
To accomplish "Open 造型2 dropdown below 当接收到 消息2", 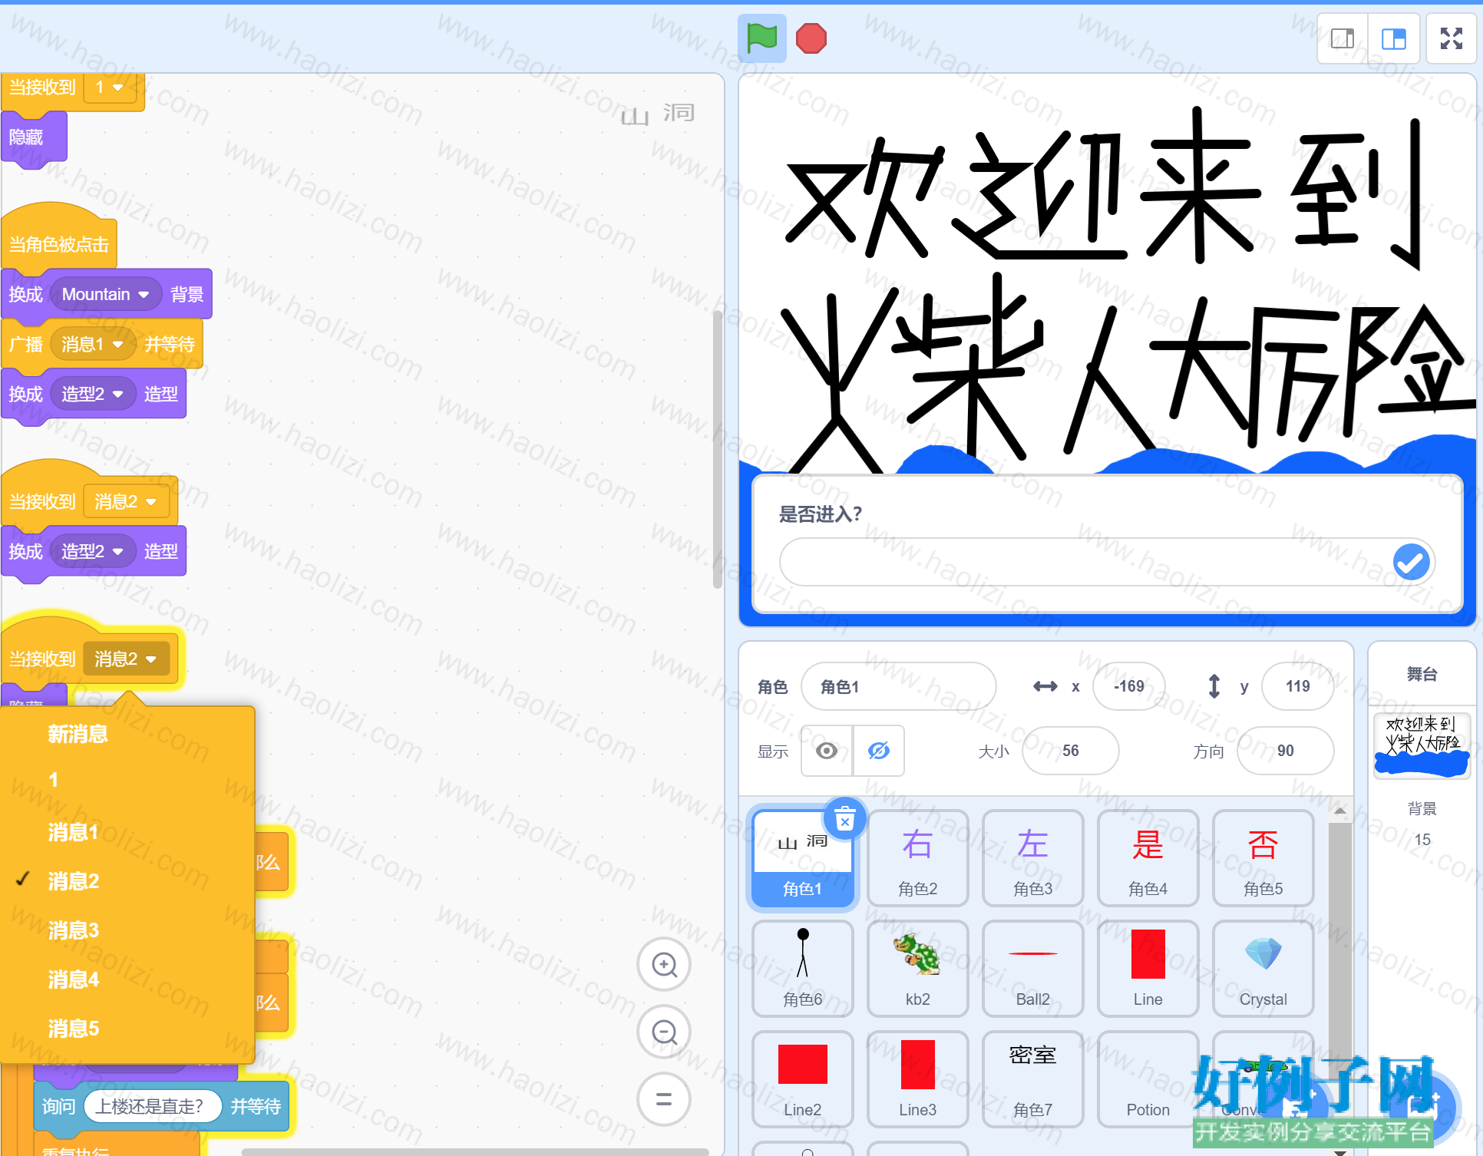I will click(x=93, y=552).
